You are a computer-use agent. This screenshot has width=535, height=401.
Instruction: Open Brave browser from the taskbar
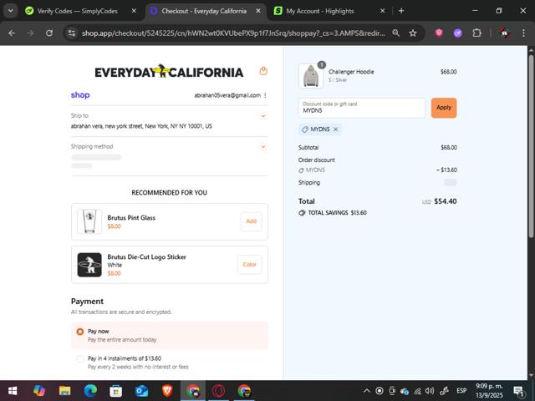[167, 391]
